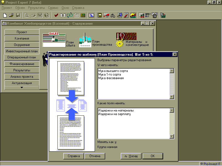Click the boxes with numbers toolbar icon
The width and height of the screenshot is (222, 166).
tap(155, 15)
